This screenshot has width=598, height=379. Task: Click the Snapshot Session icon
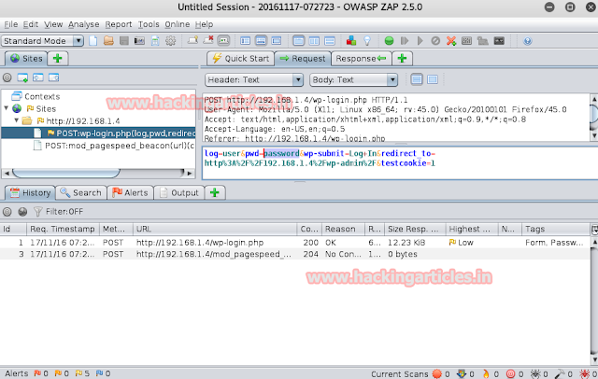pyautogui.click(x=139, y=41)
